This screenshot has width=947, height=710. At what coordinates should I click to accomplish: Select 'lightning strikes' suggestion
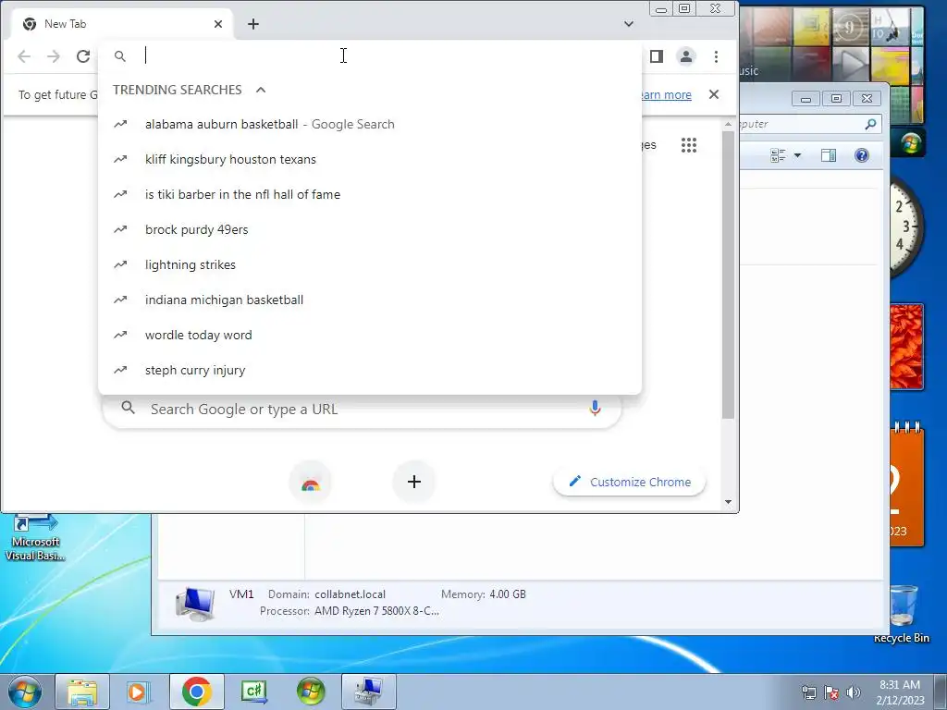pos(370,264)
